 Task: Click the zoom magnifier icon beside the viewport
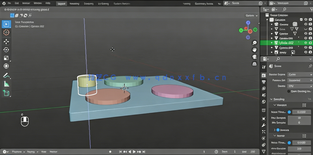click(254, 43)
